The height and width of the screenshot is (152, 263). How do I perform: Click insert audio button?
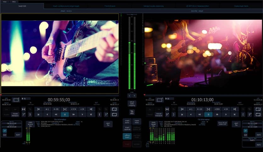pos(127,122)
